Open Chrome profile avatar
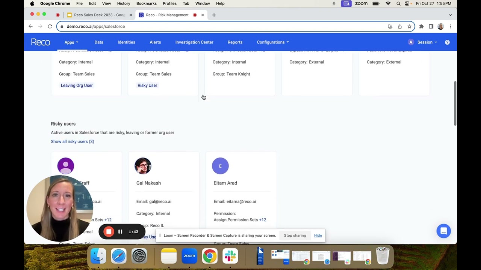 click(440, 27)
